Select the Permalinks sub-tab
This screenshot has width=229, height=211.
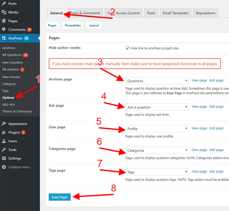point(73,25)
